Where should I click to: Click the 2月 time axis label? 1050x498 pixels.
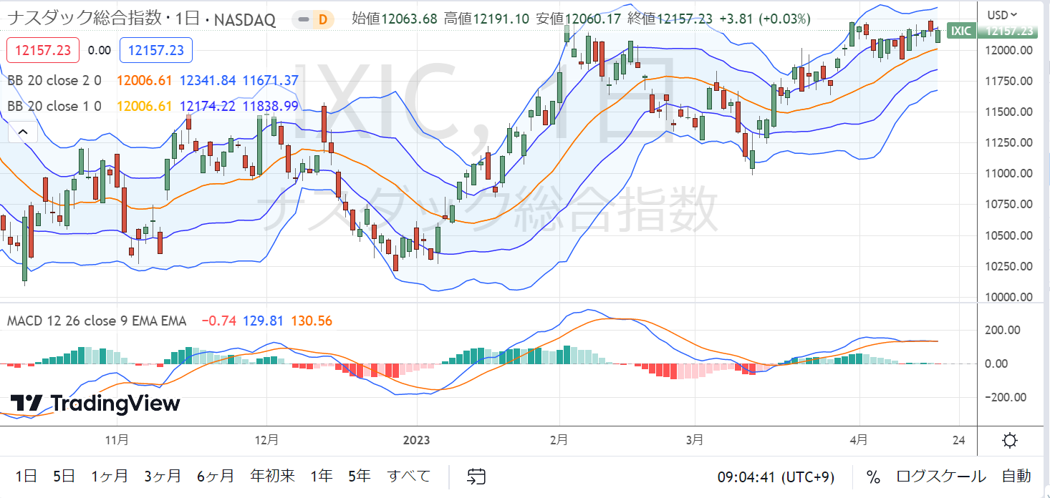(559, 439)
